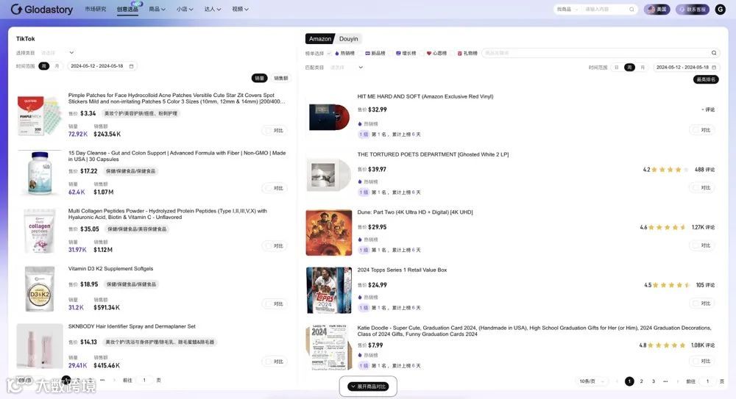Click the 联系客服 support button
736x399 pixels.
[x=693, y=10]
